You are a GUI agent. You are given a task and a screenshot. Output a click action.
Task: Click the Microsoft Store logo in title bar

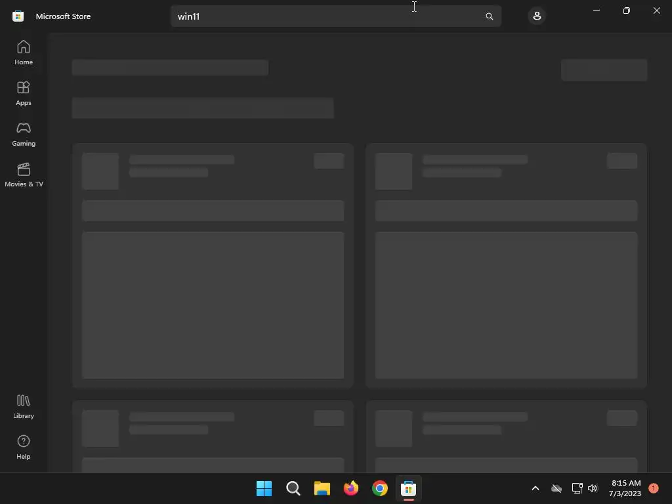pyautogui.click(x=18, y=16)
